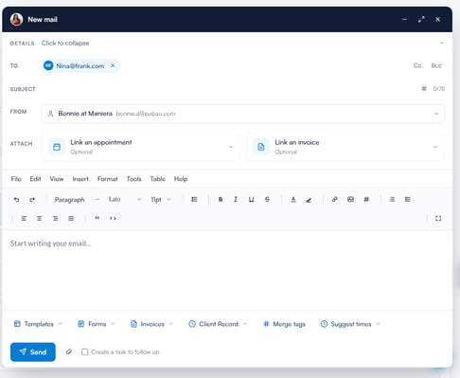The height and width of the screenshot is (378, 460).
Task: Open the Insert menu
Action: (x=80, y=179)
